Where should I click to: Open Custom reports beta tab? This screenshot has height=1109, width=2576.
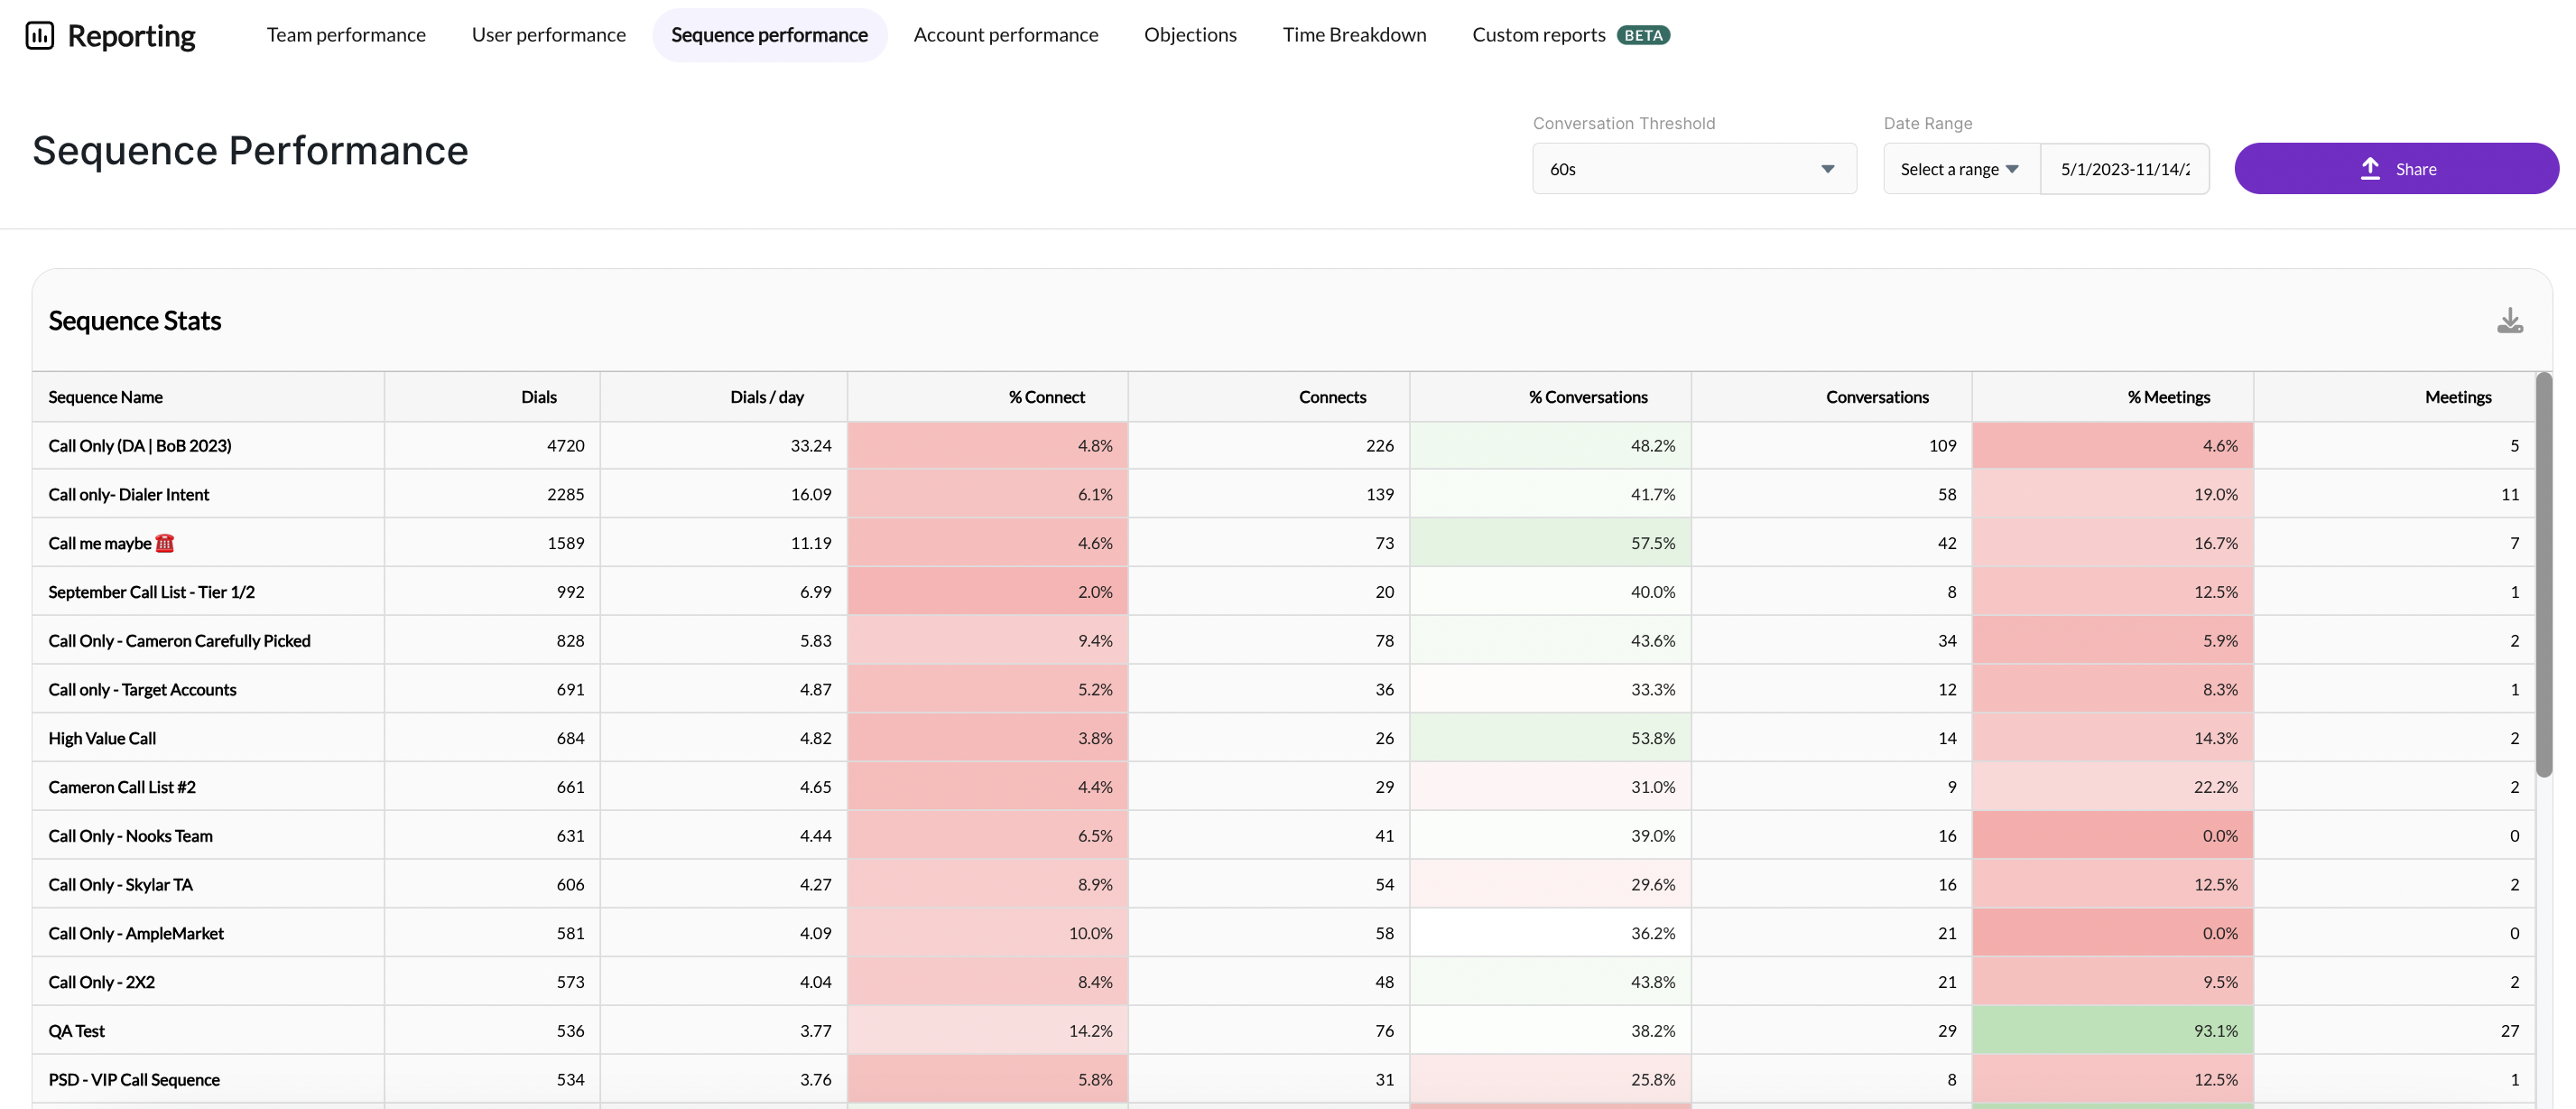click(x=1571, y=35)
